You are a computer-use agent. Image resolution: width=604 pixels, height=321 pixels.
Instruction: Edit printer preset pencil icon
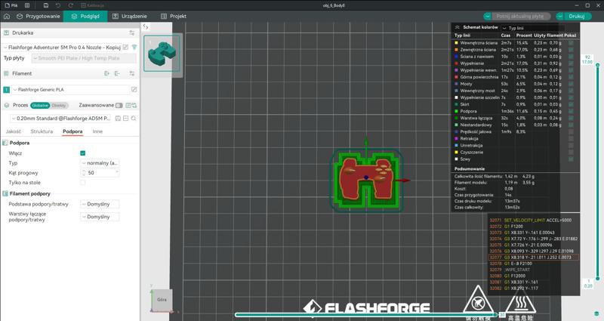coord(125,47)
